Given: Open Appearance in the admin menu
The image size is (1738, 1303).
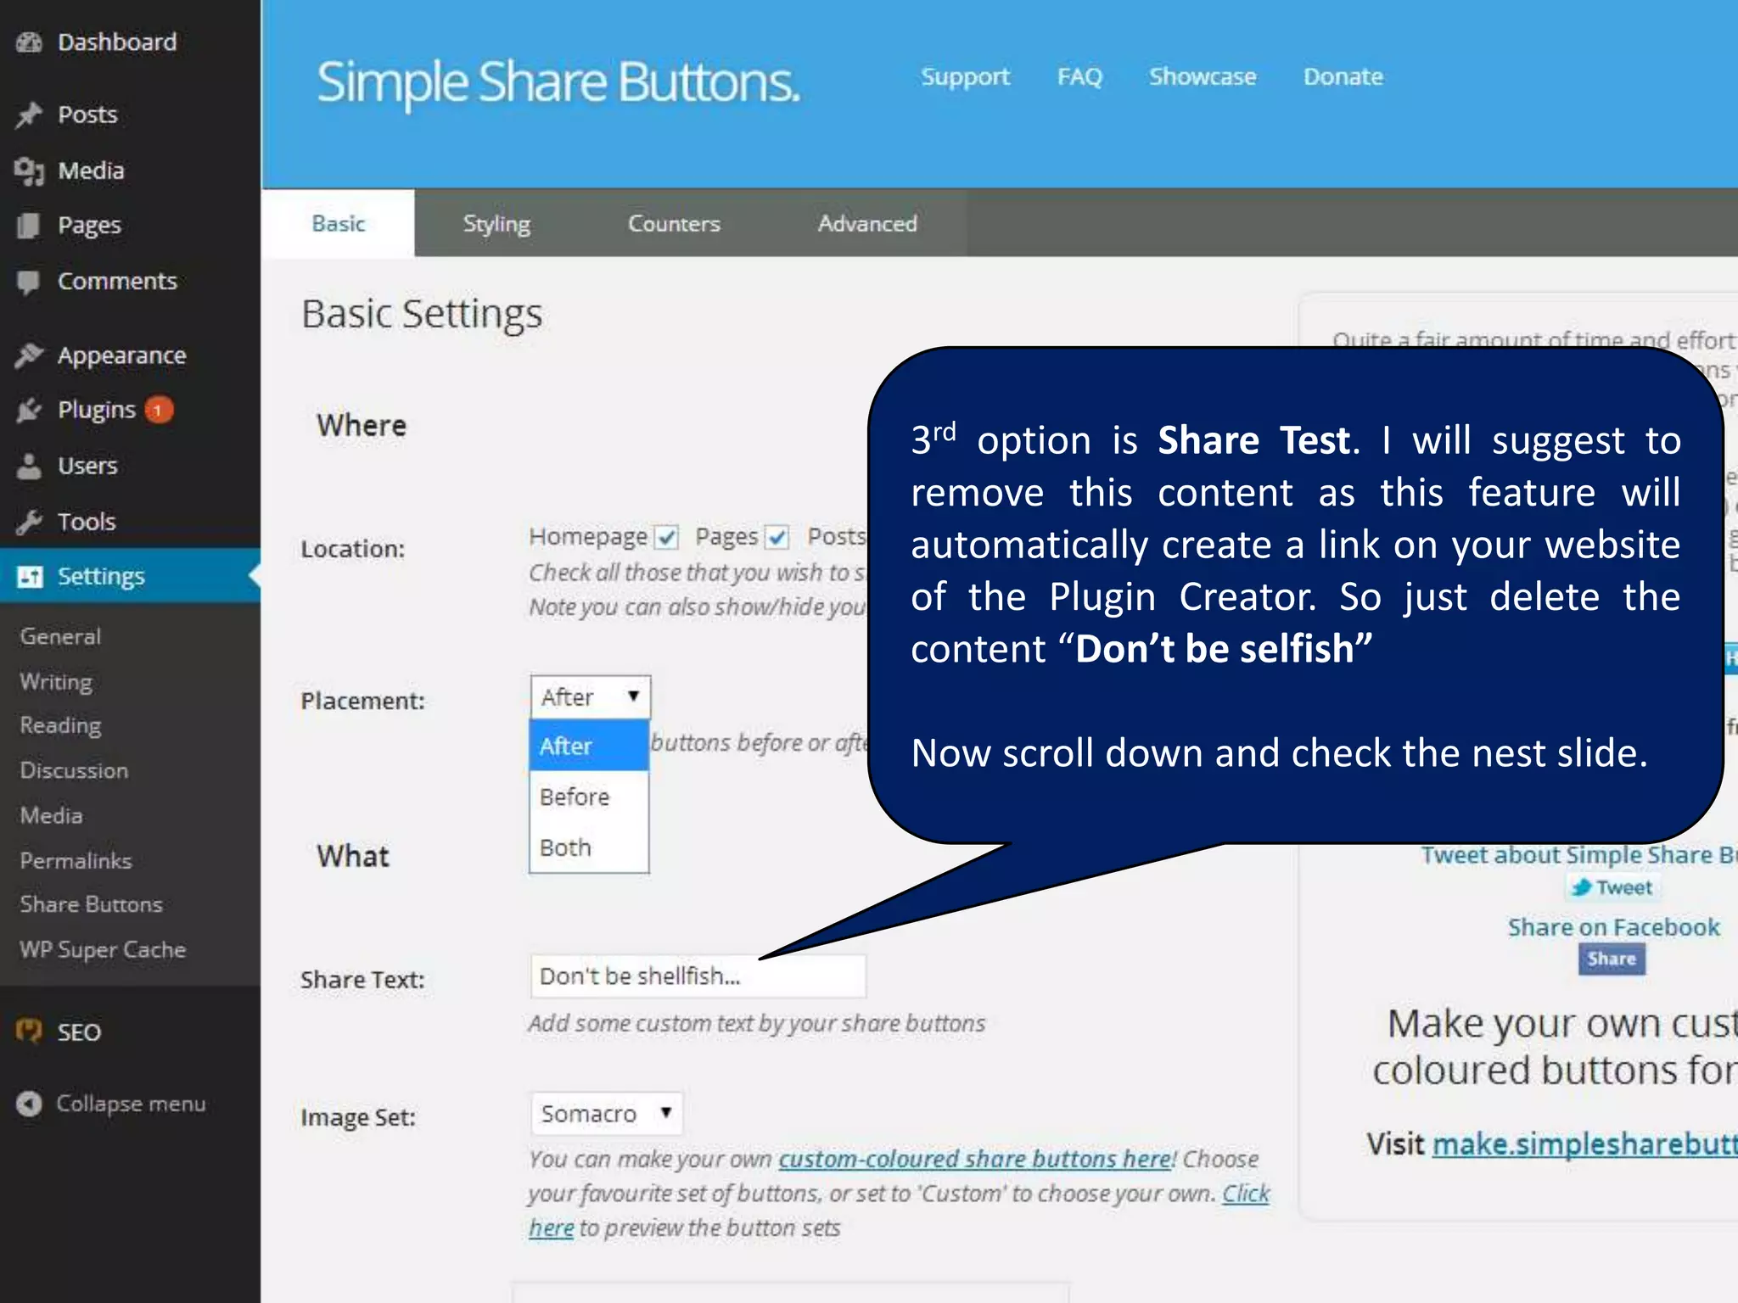Looking at the screenshot, I should tap(121, 355).
